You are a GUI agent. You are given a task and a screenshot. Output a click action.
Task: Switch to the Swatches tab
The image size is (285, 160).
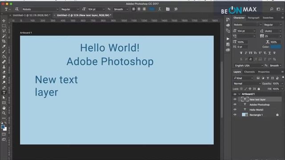(x=268, y=18)
